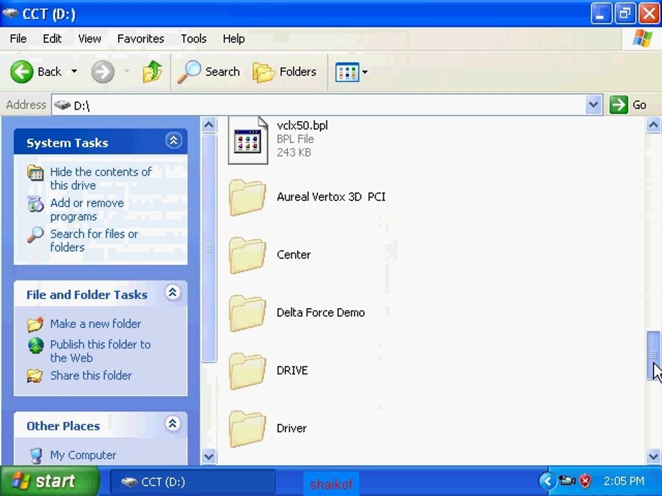
Task: Open the Tools menu
Action: 193,39
